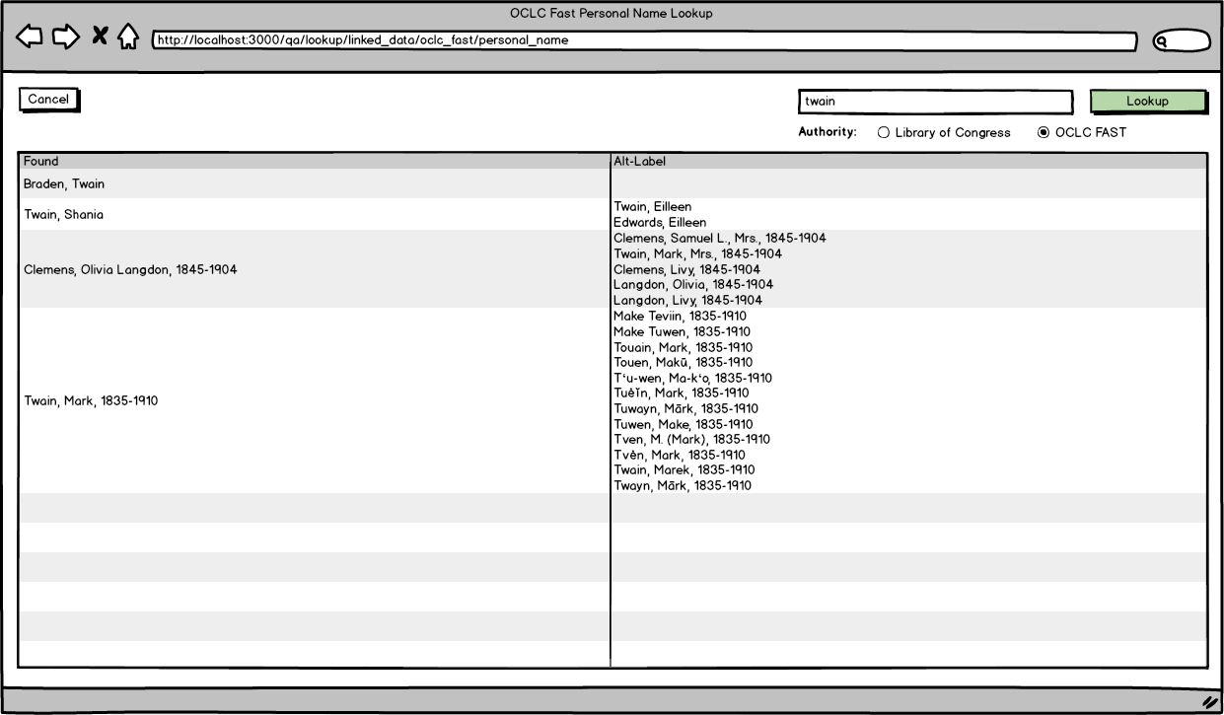Image resolution: width=1224 pixels, height=715 pixels.
Task: Click the Authority: label
Action: tap(828, 132)
